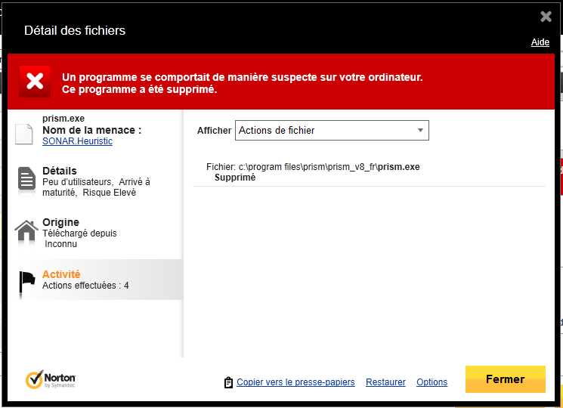Open the SONAR.Heuristic threat link

coord(77,141)
